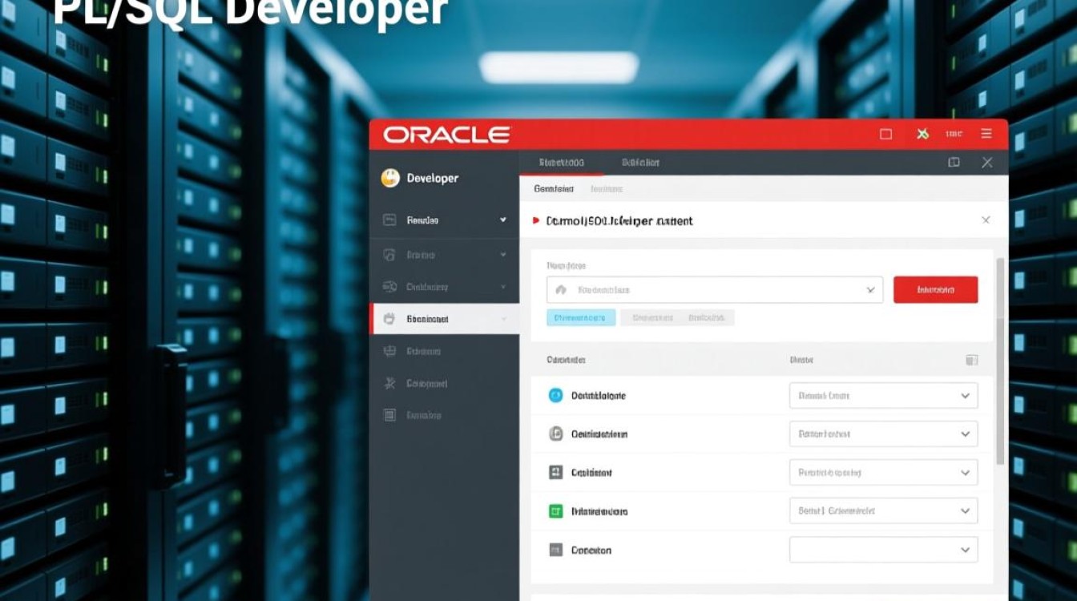Click the split-panel icon on dark tab bar
Image resolution: width=1077 pixels, height=601 pixels.
(954, 162)
